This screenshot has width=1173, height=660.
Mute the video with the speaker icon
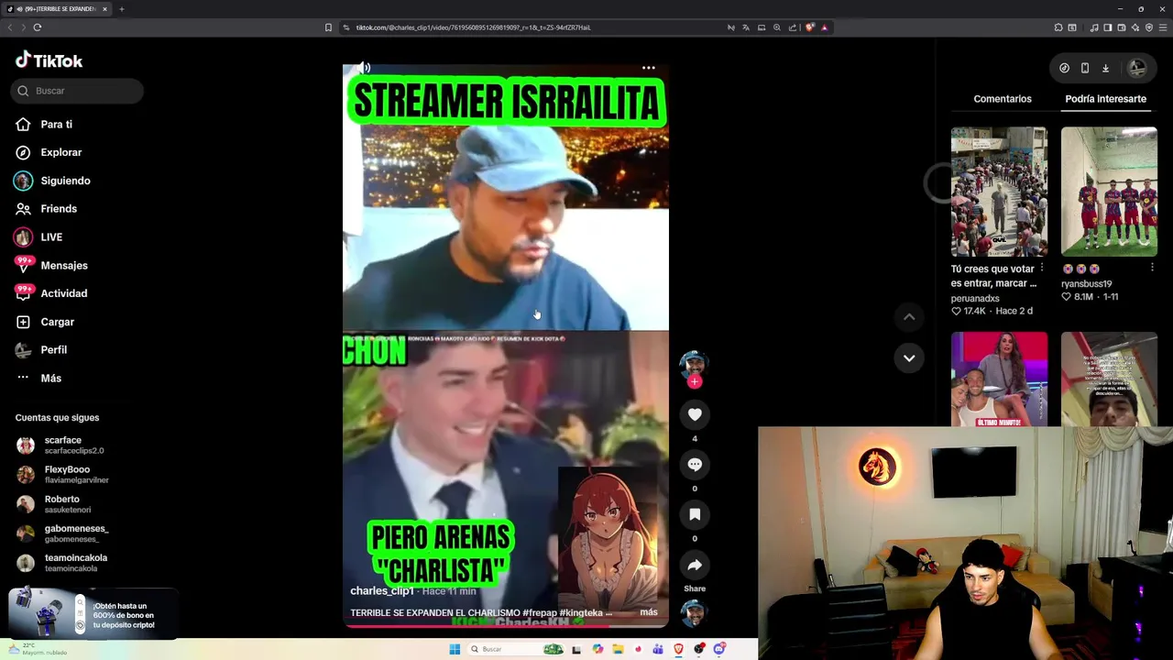coord(364,68)
